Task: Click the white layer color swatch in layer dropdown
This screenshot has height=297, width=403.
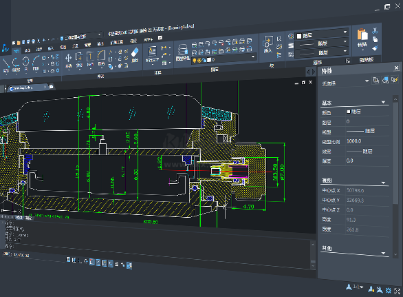Action: pyautogui.click(x=208, y=60)
